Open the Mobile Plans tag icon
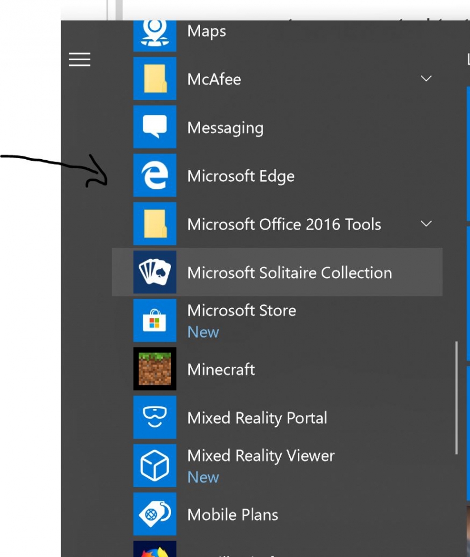This screenshot has width=470, height=557. pyautogui.click(x=155, y=514)
